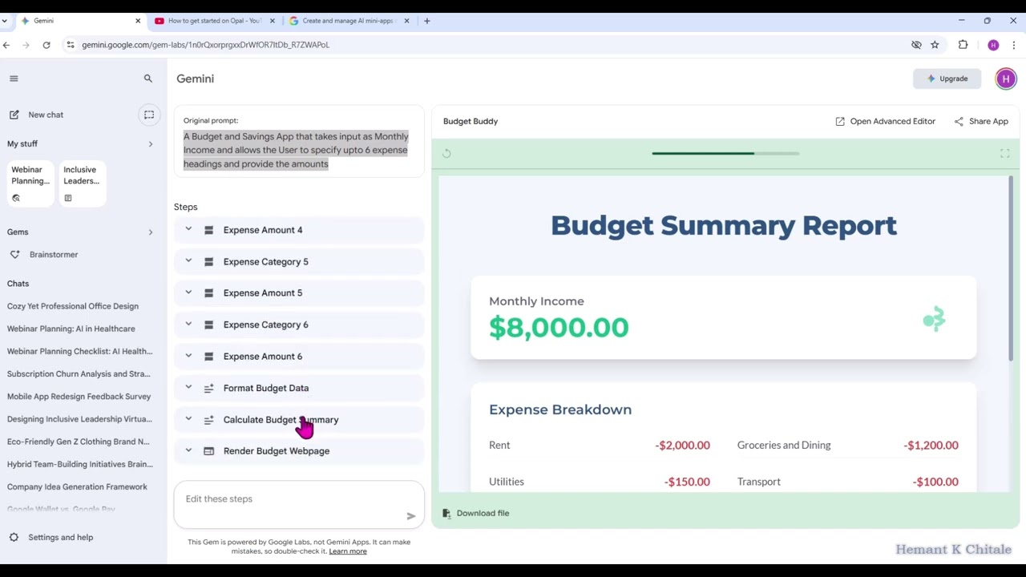Screen dimensions: 1026x577
Task: Reload the page with browser refresh icon
Action: (46, 45)
